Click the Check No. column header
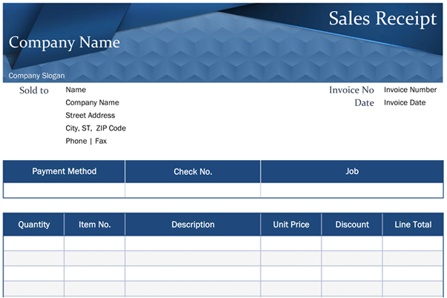The width and height of the screenshot is (447, 298). [x=193, y=171]
